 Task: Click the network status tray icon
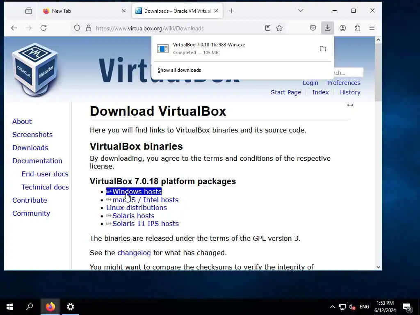342,307
